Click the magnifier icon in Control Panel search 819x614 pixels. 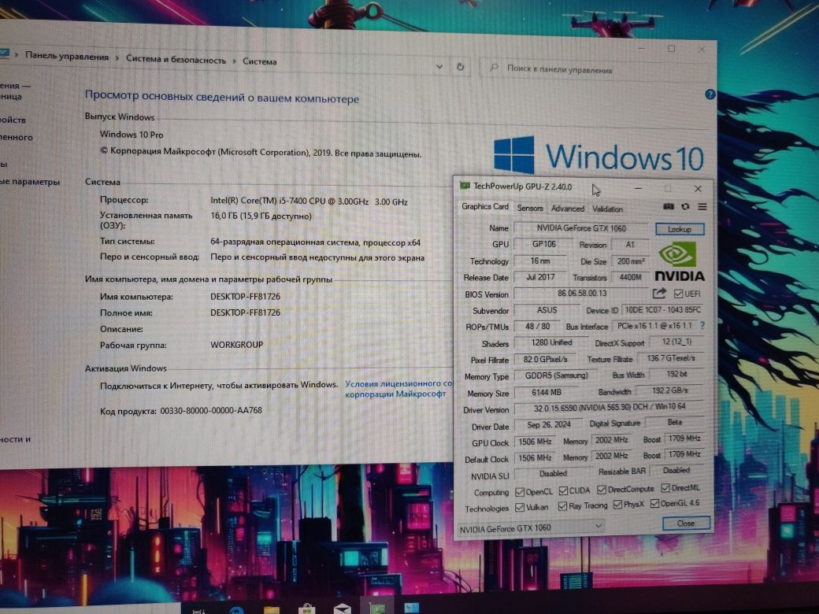coord(494,68)
